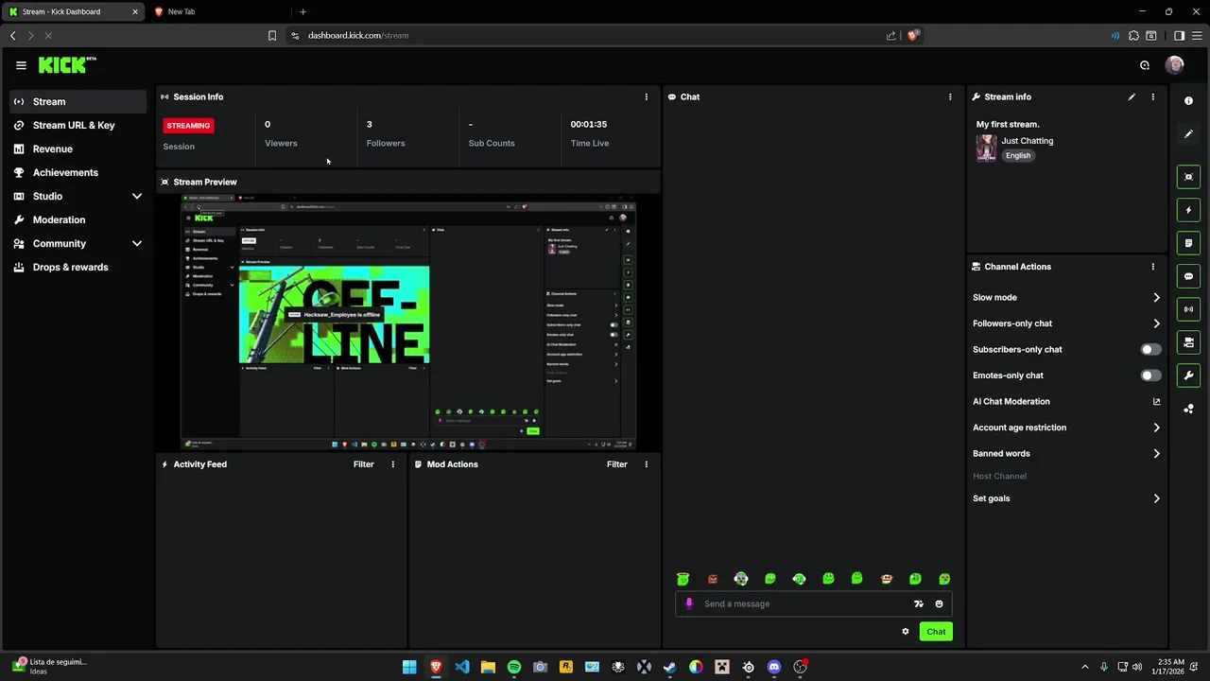Open chat settings gear icon
This screenshot has height=681, width=1210.
point(906,631)
